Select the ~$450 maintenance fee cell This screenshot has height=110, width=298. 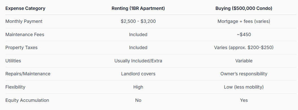[244, 35]
